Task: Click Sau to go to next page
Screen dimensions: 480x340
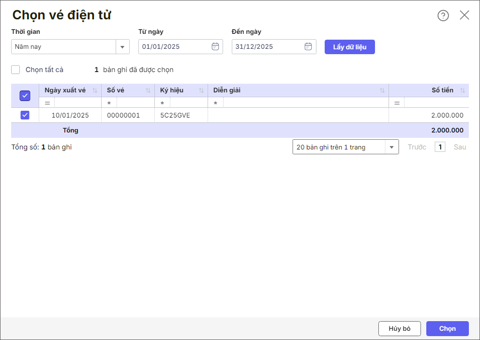Action: click(x=460, y=147)
